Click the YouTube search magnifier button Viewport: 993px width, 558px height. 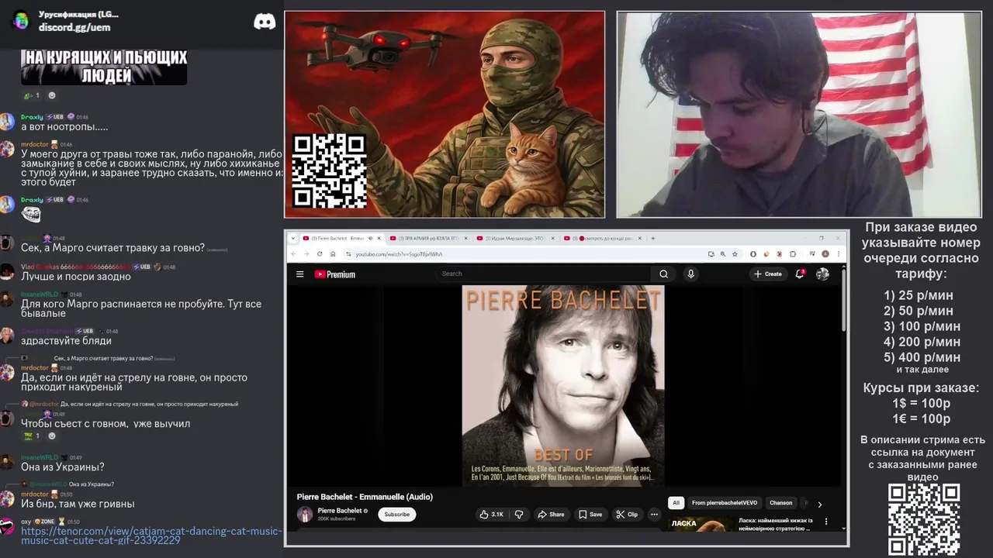663,274
